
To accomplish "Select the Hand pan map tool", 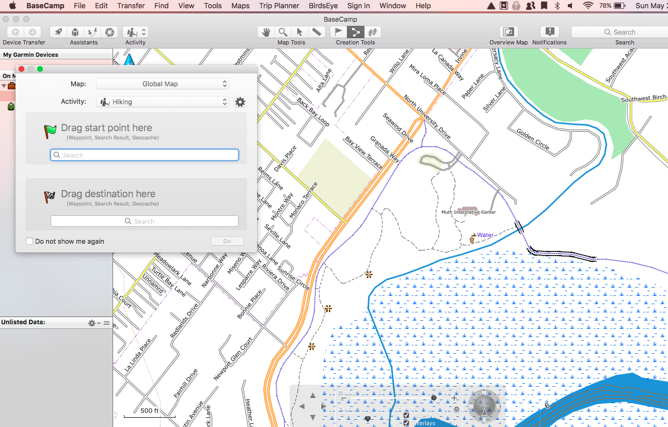I will pyautogui.click(x=266, y=32).
